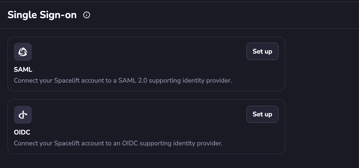Click the OIDC logo icon

(23, 115)
